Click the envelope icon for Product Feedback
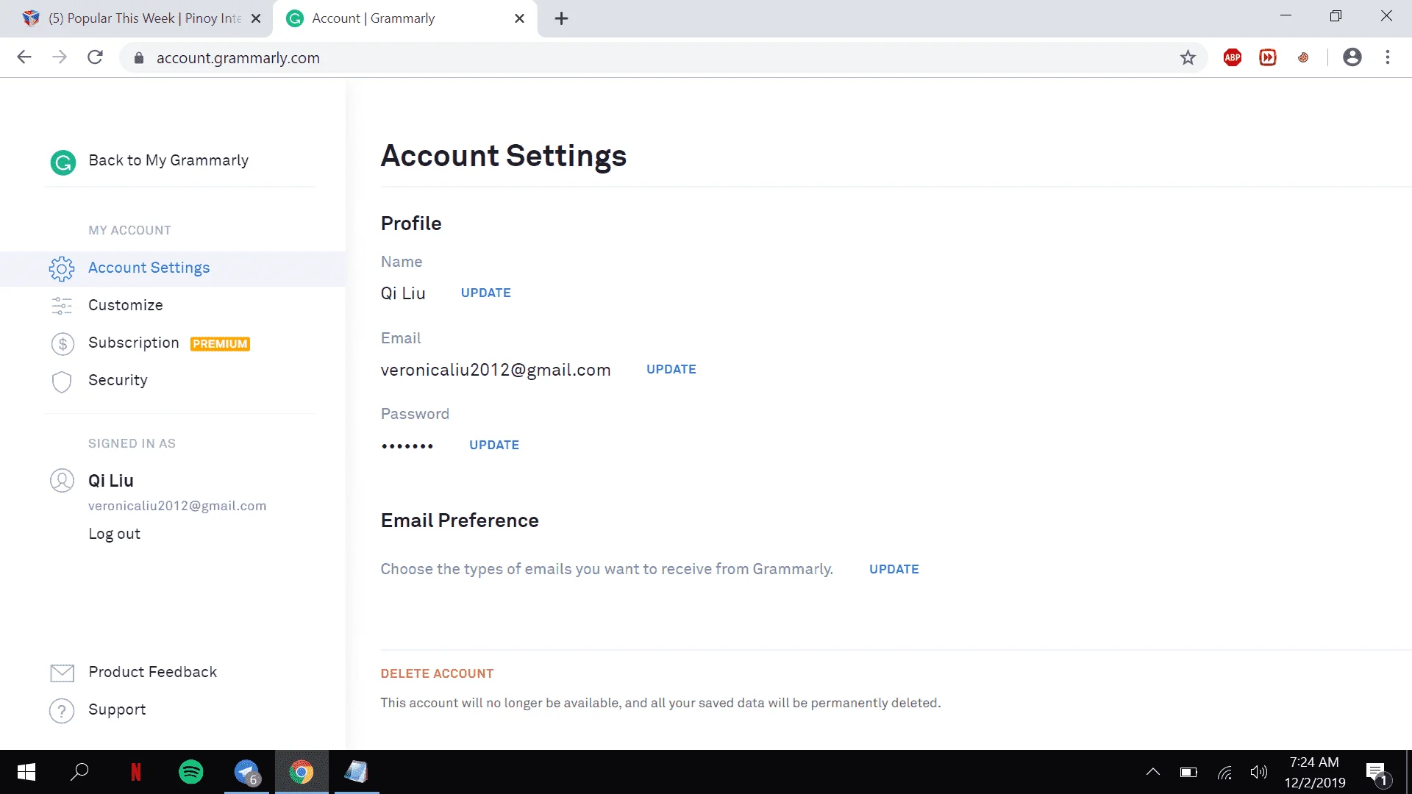The width and height of the screenshot is (1412, 794). coord(62,673)
